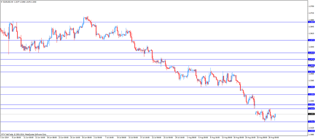The image size is (315, 139).
Task: Click the 7 Jul 16:00 time label
Action: pyautogui.click(x=110, y=138)
